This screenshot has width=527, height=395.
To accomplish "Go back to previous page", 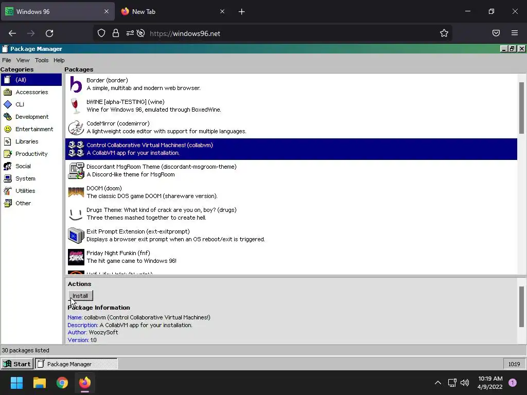I will click(x=12, y=33).
